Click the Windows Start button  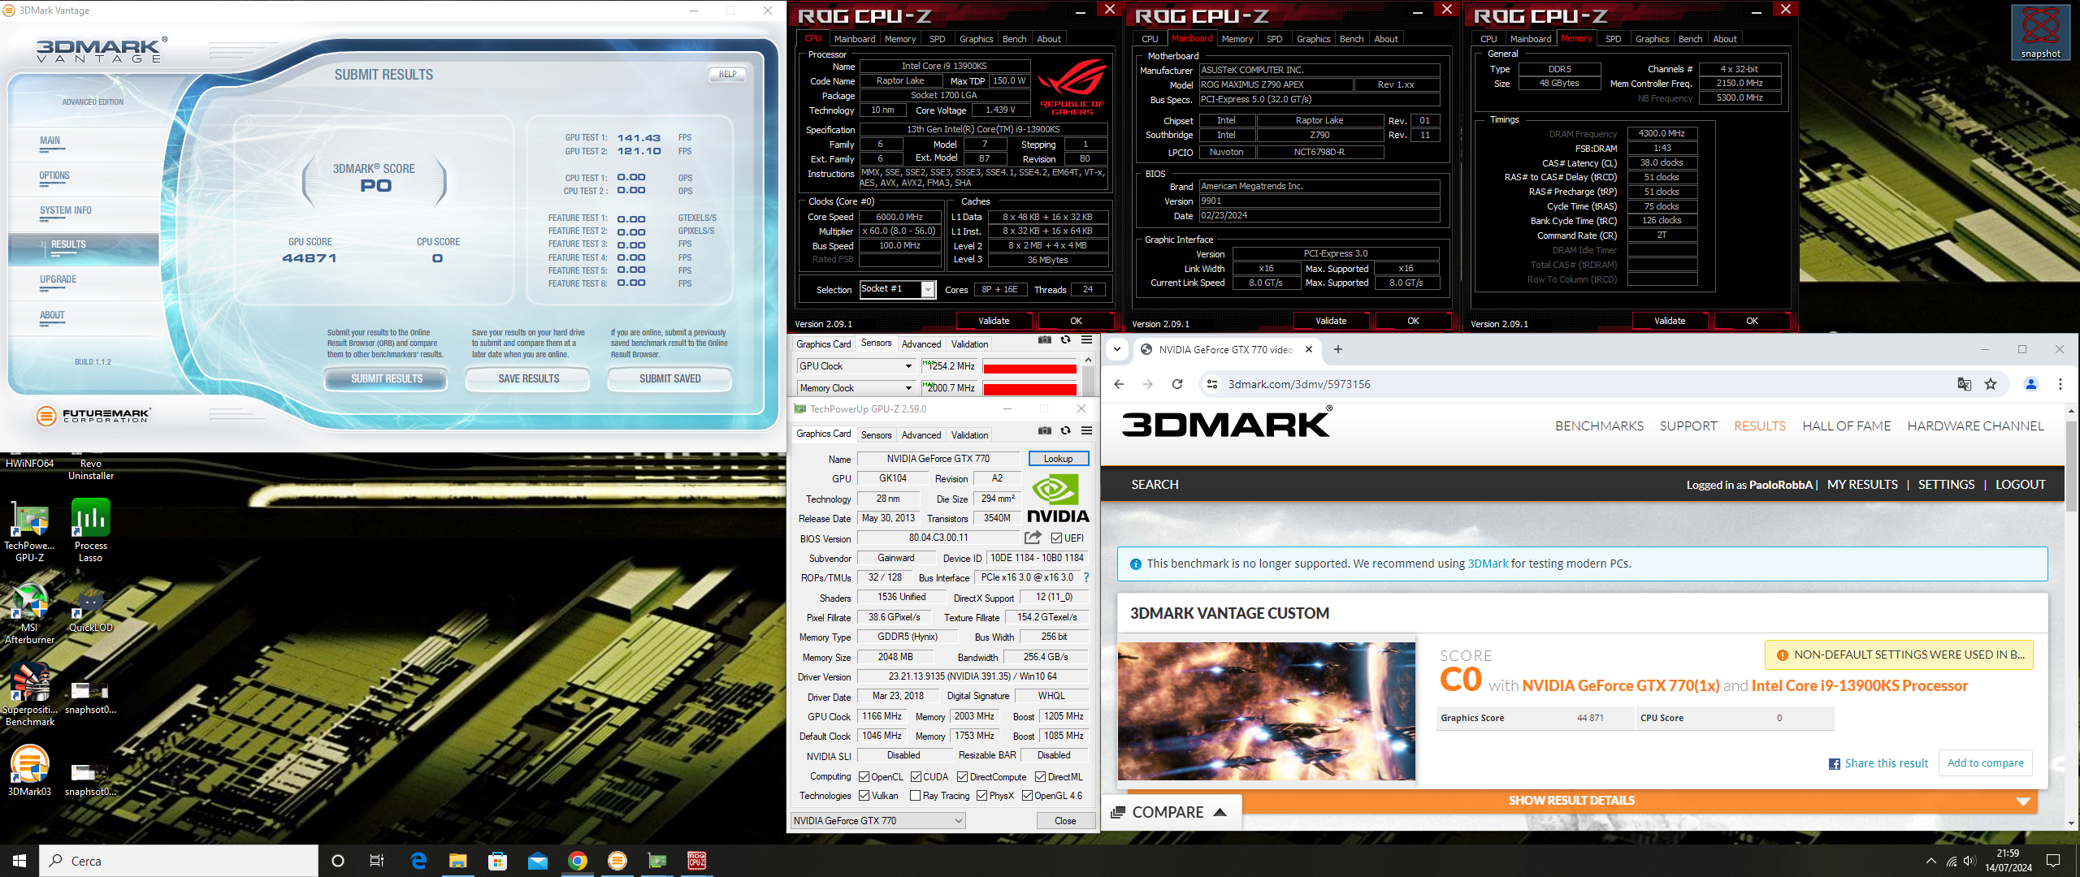(x=19, y=861)
